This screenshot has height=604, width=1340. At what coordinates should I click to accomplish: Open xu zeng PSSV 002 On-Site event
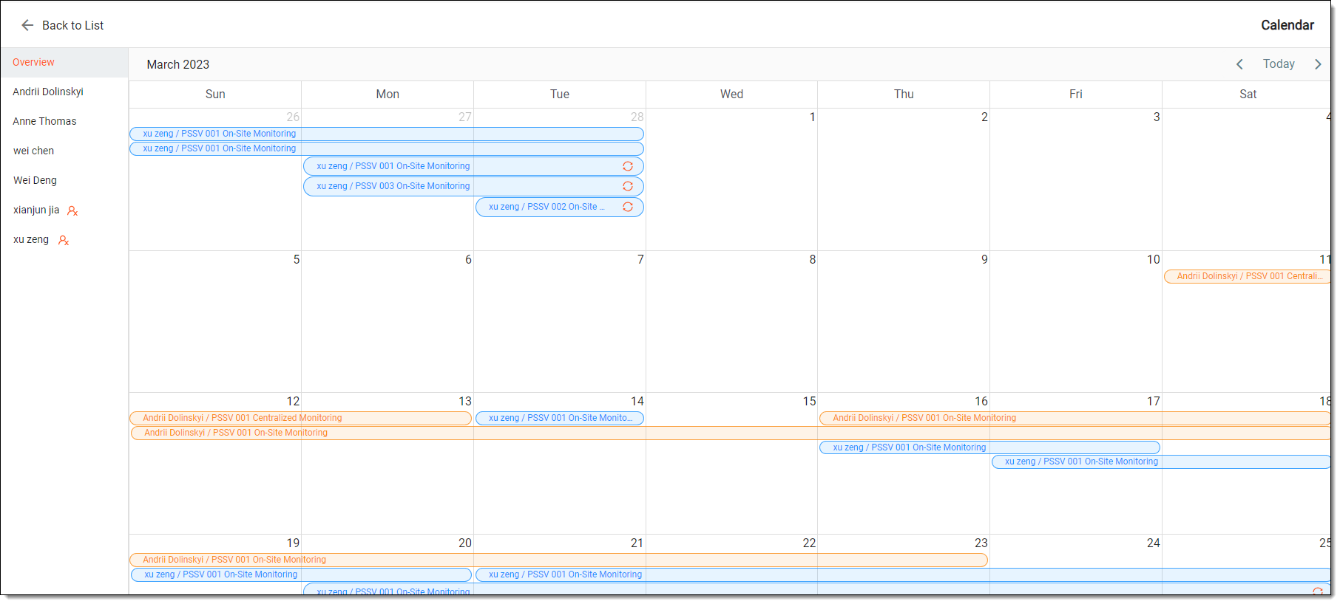pyautogui.click(x=560, y=207)
